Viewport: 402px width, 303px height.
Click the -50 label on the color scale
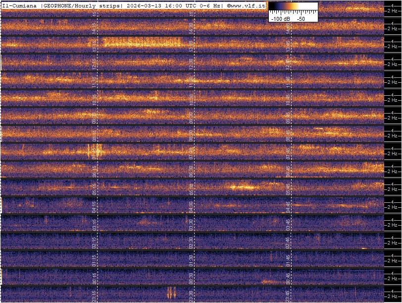[x=301, y=18]
